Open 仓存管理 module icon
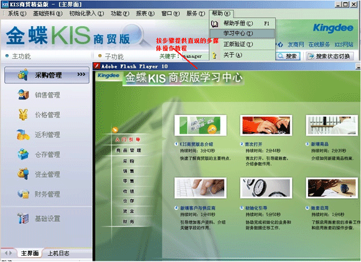Viewport: 361px width, 262px height. point(23,154)
